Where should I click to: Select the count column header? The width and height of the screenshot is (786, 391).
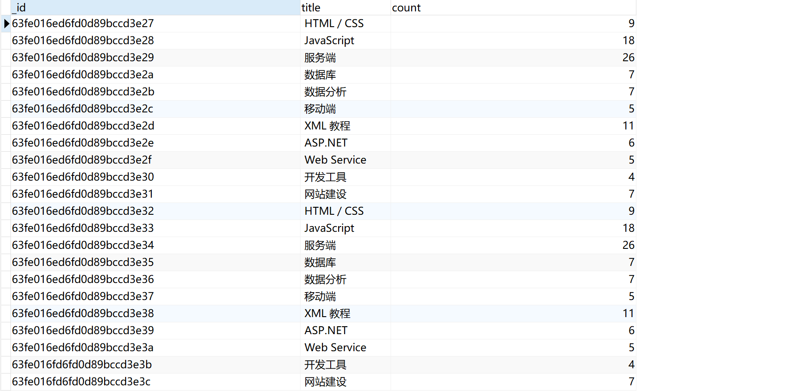tap(514, 7)
